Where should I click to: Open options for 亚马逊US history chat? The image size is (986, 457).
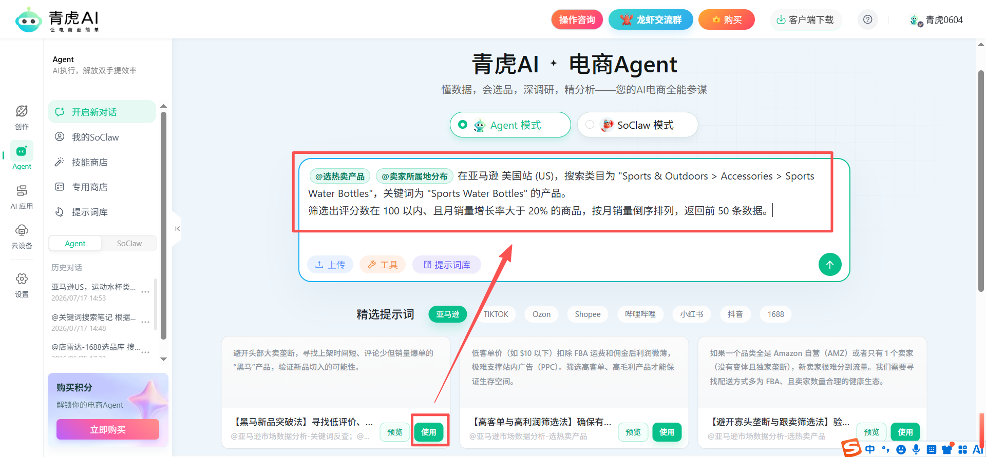click(x=145, y=292)
